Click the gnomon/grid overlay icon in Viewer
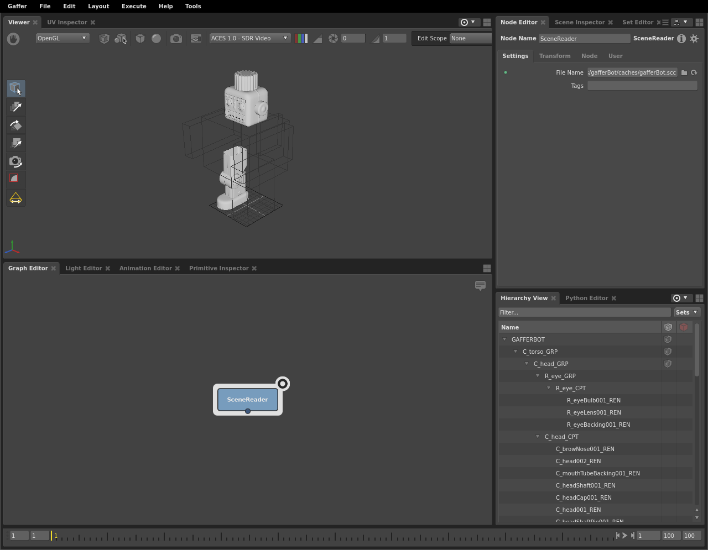 click(x=196, y=39)
